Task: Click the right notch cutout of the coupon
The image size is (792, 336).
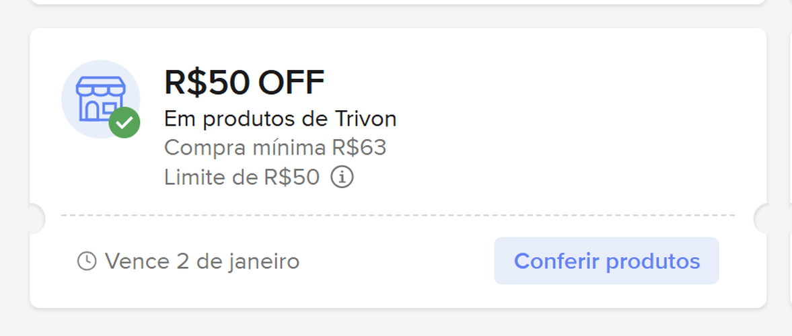Action: [x=760, y=218]
